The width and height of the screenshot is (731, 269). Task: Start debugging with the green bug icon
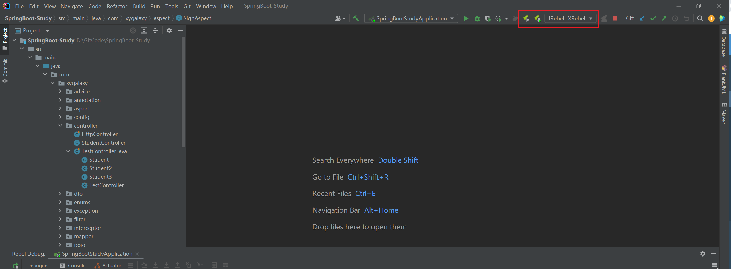click(477, 18)
